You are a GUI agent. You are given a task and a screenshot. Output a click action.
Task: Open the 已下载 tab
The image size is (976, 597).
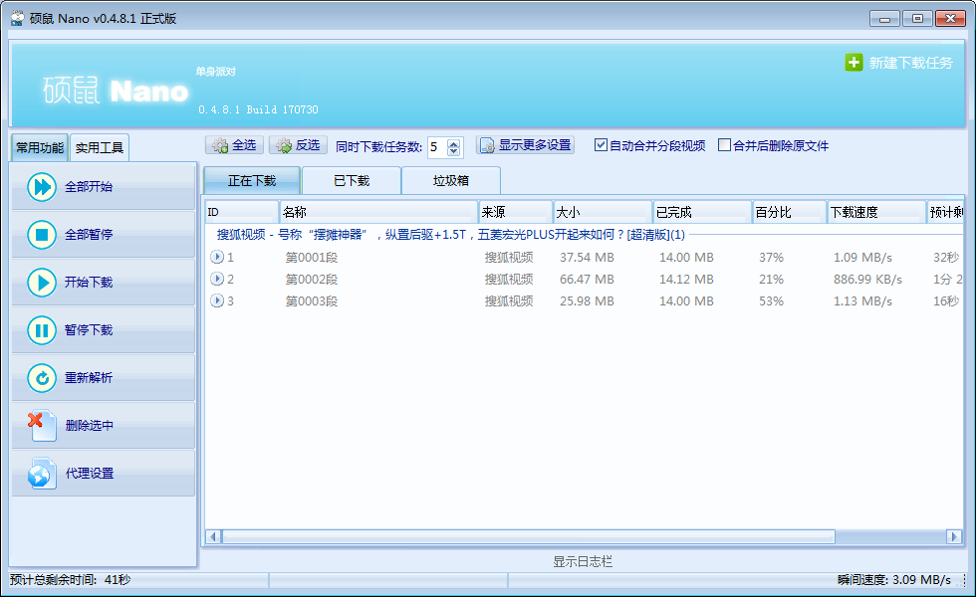pyautogui.click(x=352, y=181)
